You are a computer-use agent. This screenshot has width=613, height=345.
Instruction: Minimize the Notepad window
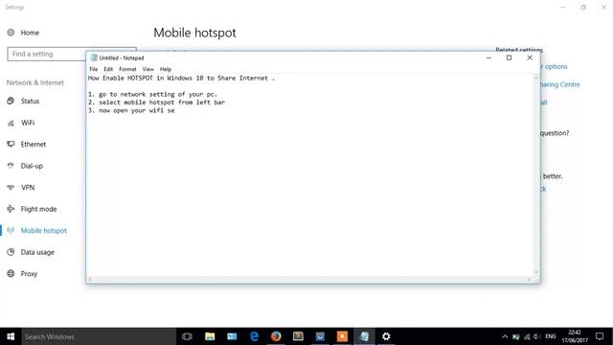pos(488,57)
